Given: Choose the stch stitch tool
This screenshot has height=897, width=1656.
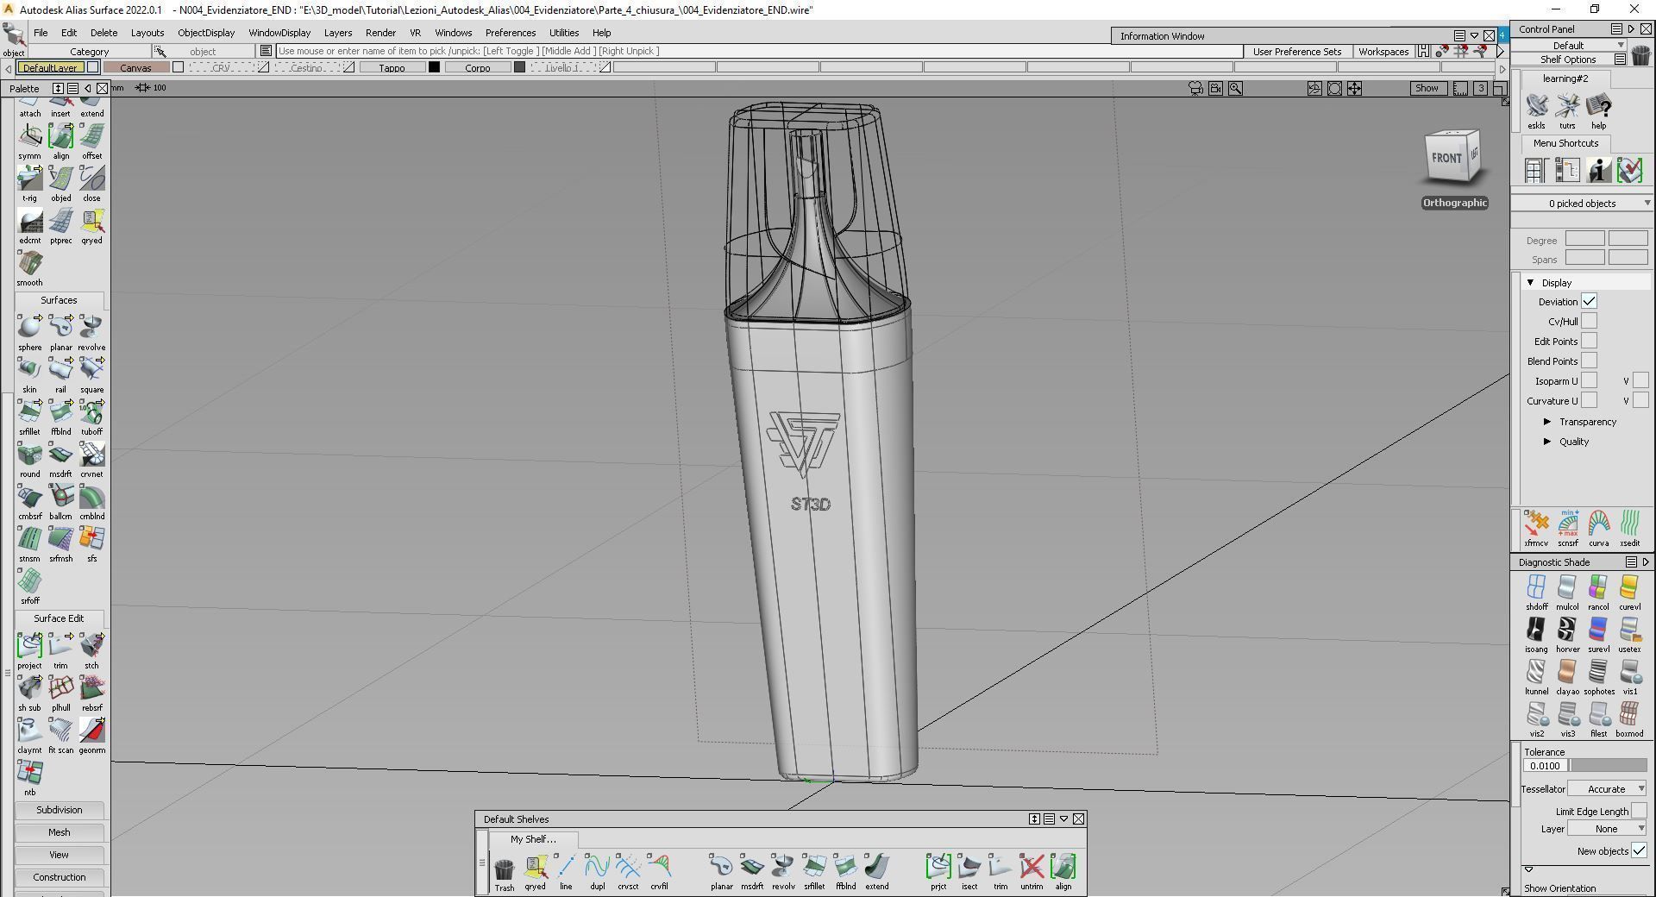Looking at the screenshot, I should [91, 645].
